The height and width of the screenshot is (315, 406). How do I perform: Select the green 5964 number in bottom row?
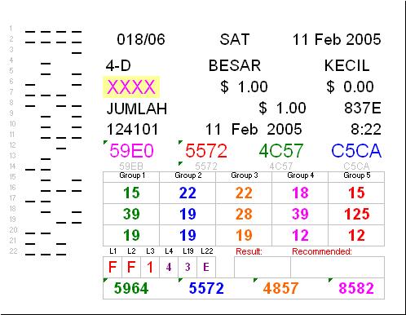pos(131,288)
